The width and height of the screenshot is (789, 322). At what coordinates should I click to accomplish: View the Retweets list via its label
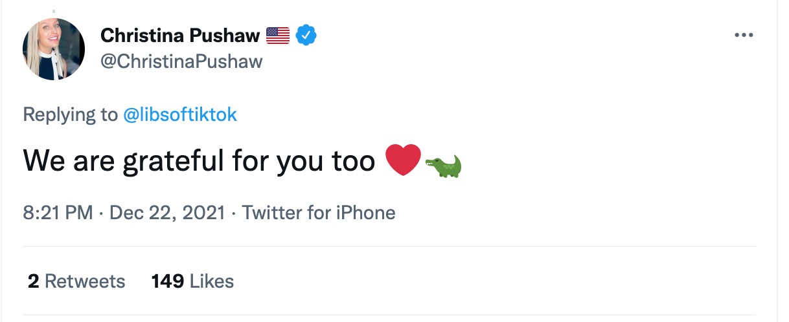[85, 281]
